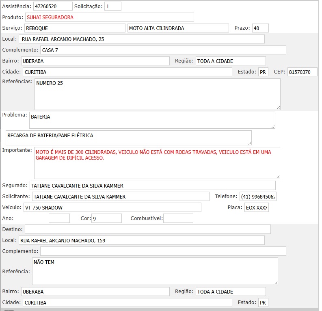Click the Referências textarea NUMERO 25
The width and height of the screenshot is (322, 311).
point(157,94)
